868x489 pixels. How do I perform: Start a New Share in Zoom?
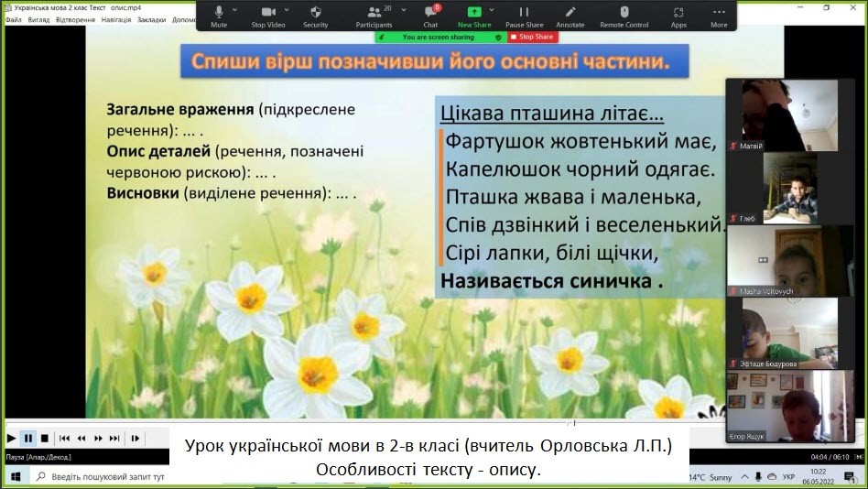point(475,15)
